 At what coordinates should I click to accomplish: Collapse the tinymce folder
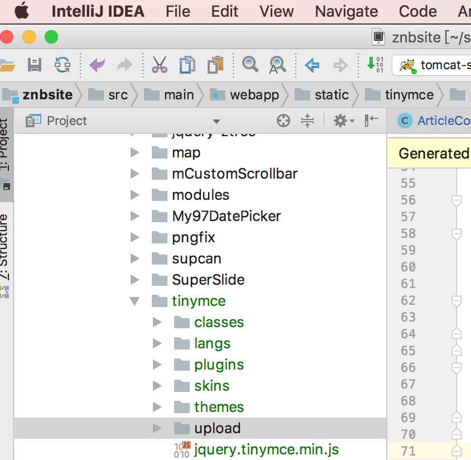click(134, 301)
